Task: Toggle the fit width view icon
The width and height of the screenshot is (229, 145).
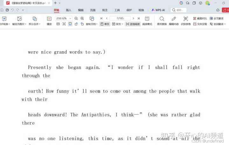Action: click(70, 24)
